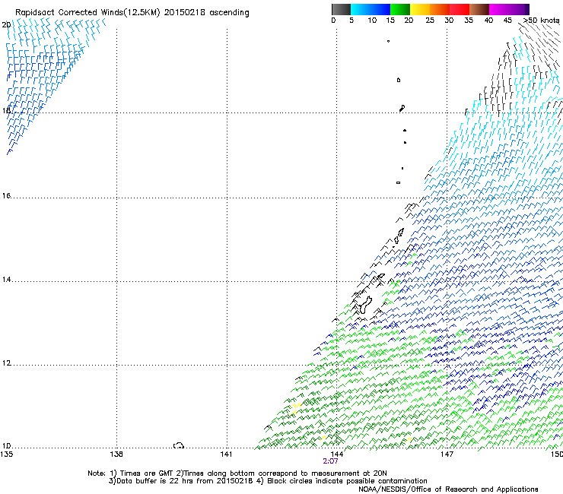
Task: Click the legend value 40 label
Action: (488, 21)
